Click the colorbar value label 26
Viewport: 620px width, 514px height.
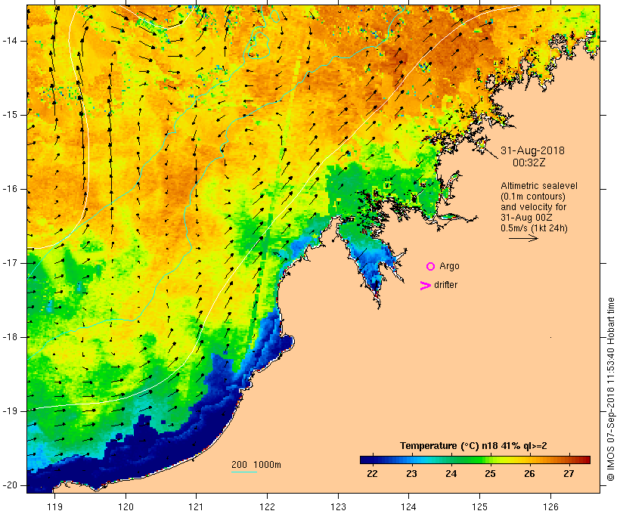529,474
